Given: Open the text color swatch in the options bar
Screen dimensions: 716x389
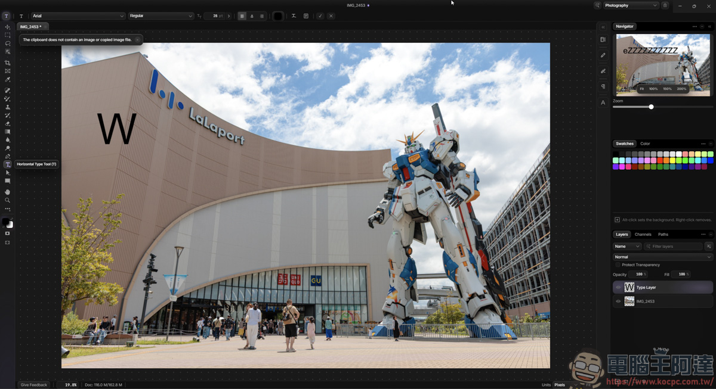Looking at the screenshot, I should [277, 16].
